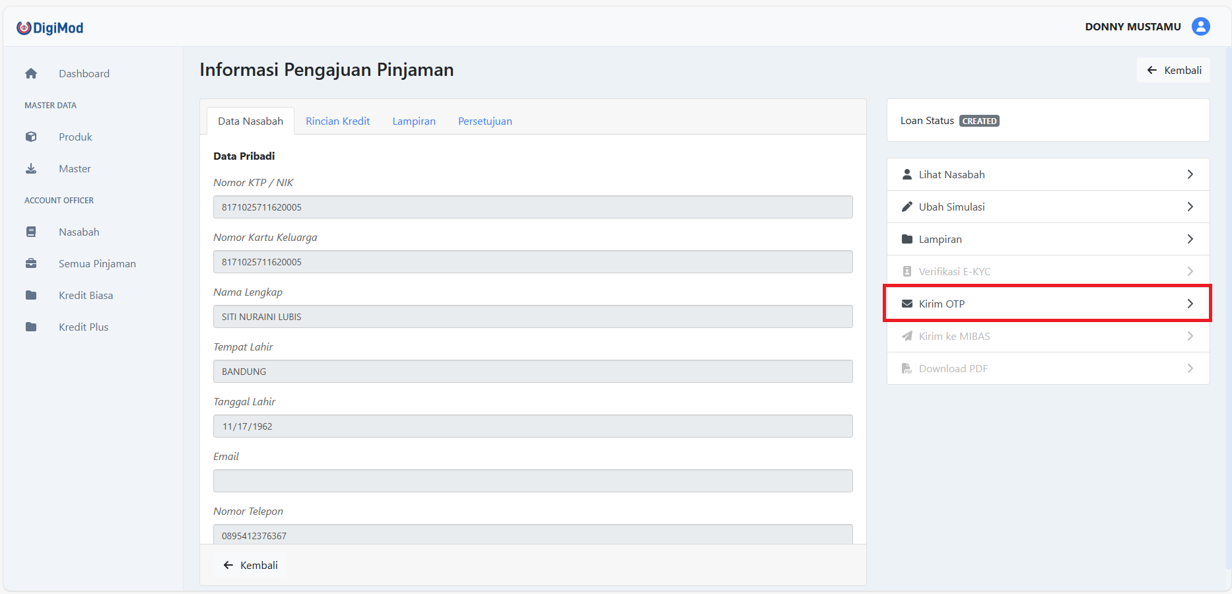Click the Kirim OTP envelope icon
The image size is (1232, 594).
(x=907, y=304)
